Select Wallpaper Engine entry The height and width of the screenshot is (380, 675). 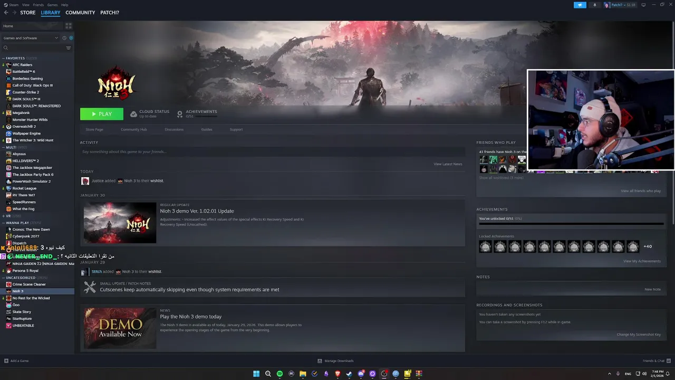pyautogui.click(x=26, y=134)
